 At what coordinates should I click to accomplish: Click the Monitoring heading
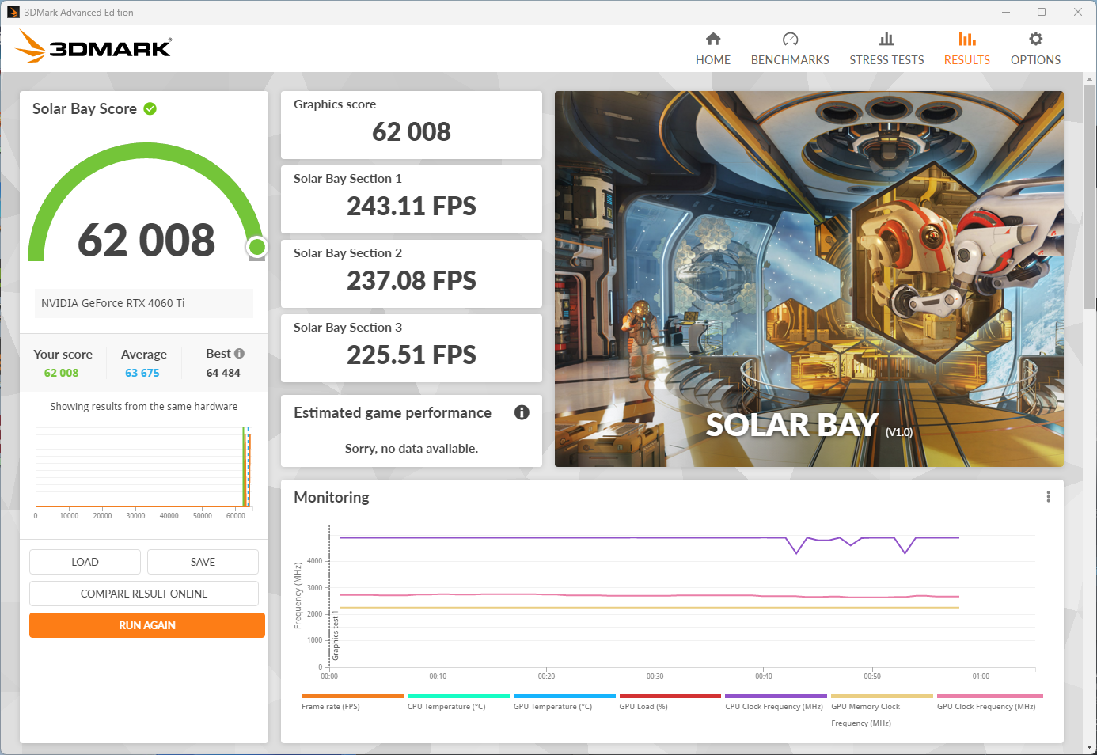[332, 497]
